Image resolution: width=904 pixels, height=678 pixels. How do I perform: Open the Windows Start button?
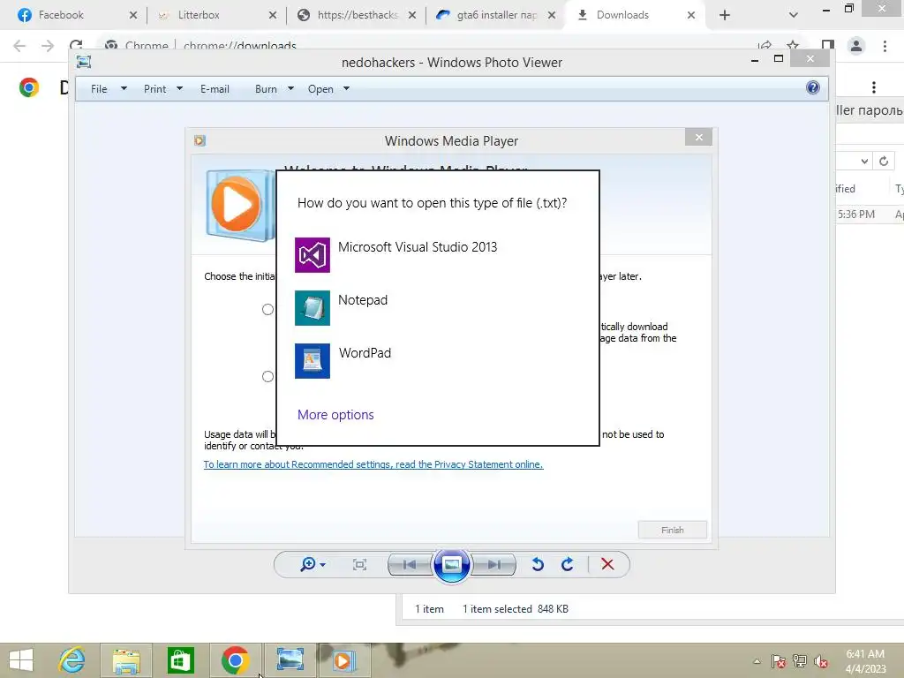tap(21, 660)
